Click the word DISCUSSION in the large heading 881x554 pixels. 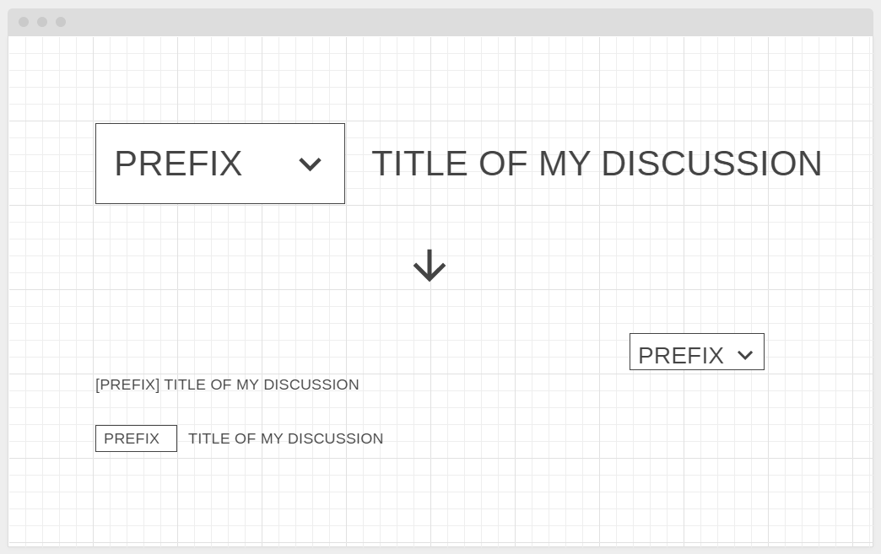(x=711, y=164)
